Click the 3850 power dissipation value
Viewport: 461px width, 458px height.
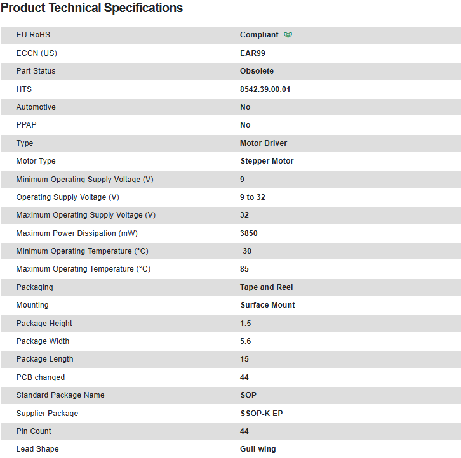[249, 233]
